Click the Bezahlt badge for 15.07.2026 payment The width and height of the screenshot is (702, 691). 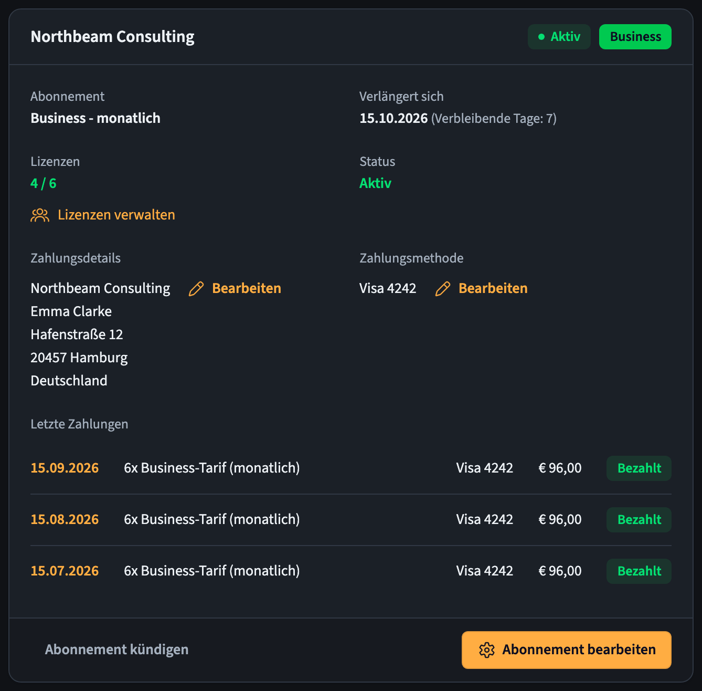pyautogui.click(x=639, y=571)
